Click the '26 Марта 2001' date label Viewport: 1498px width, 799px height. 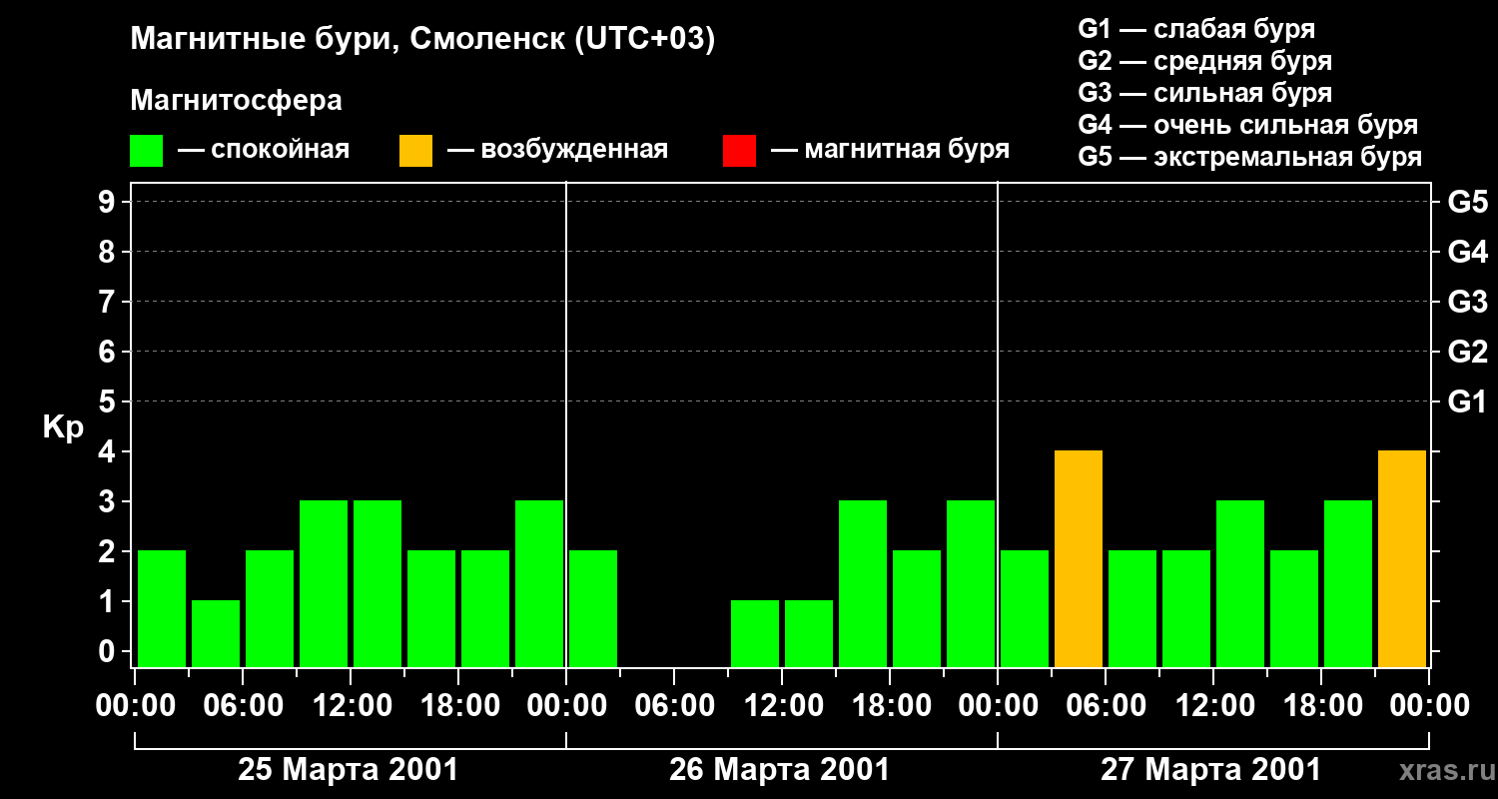click(x=779, y=770)
